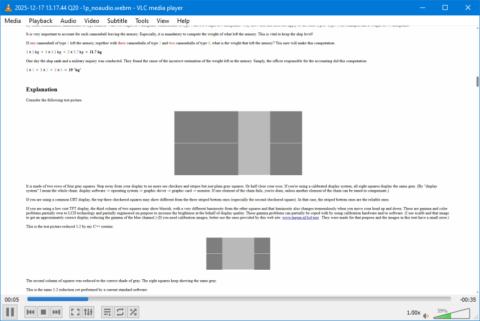Maximize the VLC window
The image size is (480, 321).
click(x=445, y=7)
